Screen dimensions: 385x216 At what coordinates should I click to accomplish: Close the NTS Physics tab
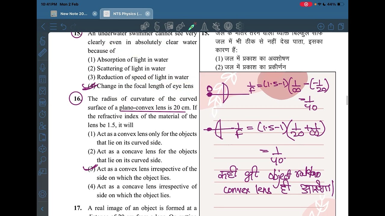[x=147, y=14]
